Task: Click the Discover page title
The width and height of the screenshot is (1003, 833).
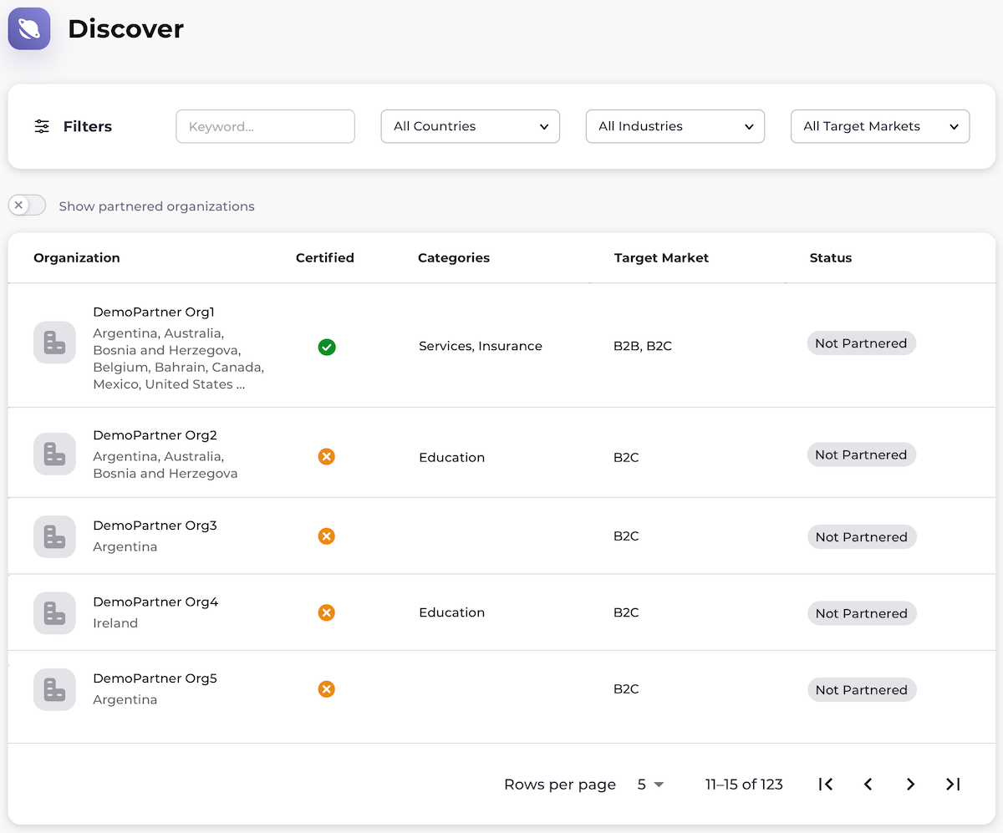Action: pyautogui.click(x=125, y=28)
